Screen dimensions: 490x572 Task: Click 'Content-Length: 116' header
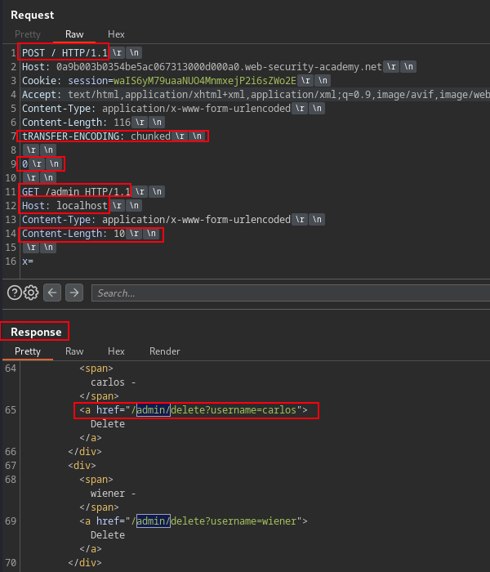(x=76, y=123)
